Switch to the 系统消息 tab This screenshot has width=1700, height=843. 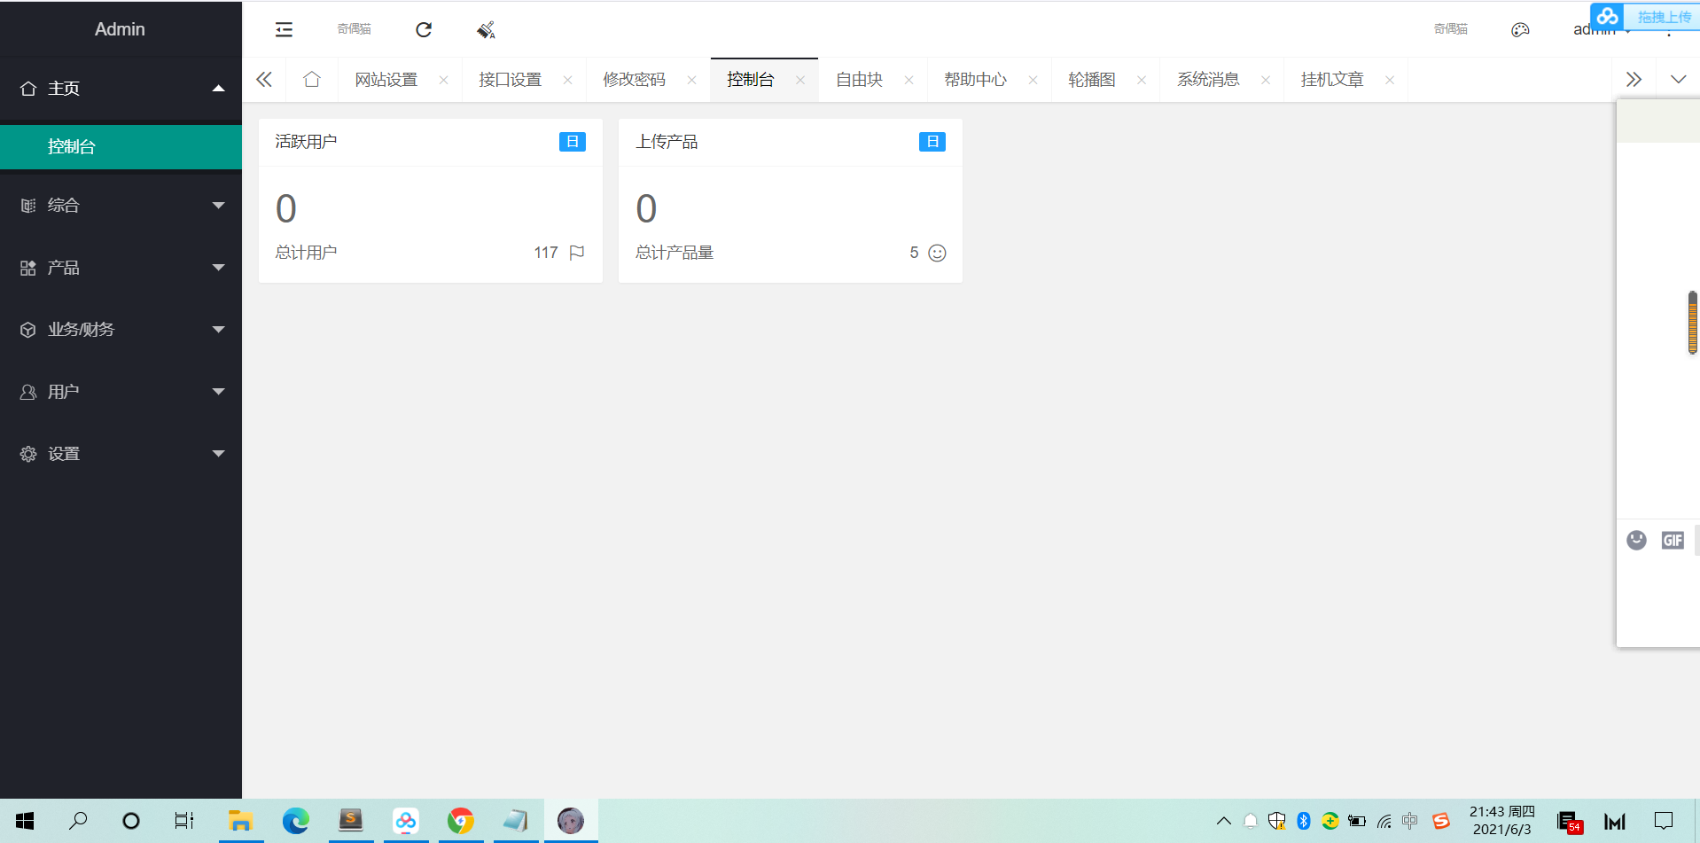(x=1208, y=79)
